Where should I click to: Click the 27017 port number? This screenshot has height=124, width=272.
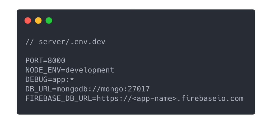click(x=139, y=89)
